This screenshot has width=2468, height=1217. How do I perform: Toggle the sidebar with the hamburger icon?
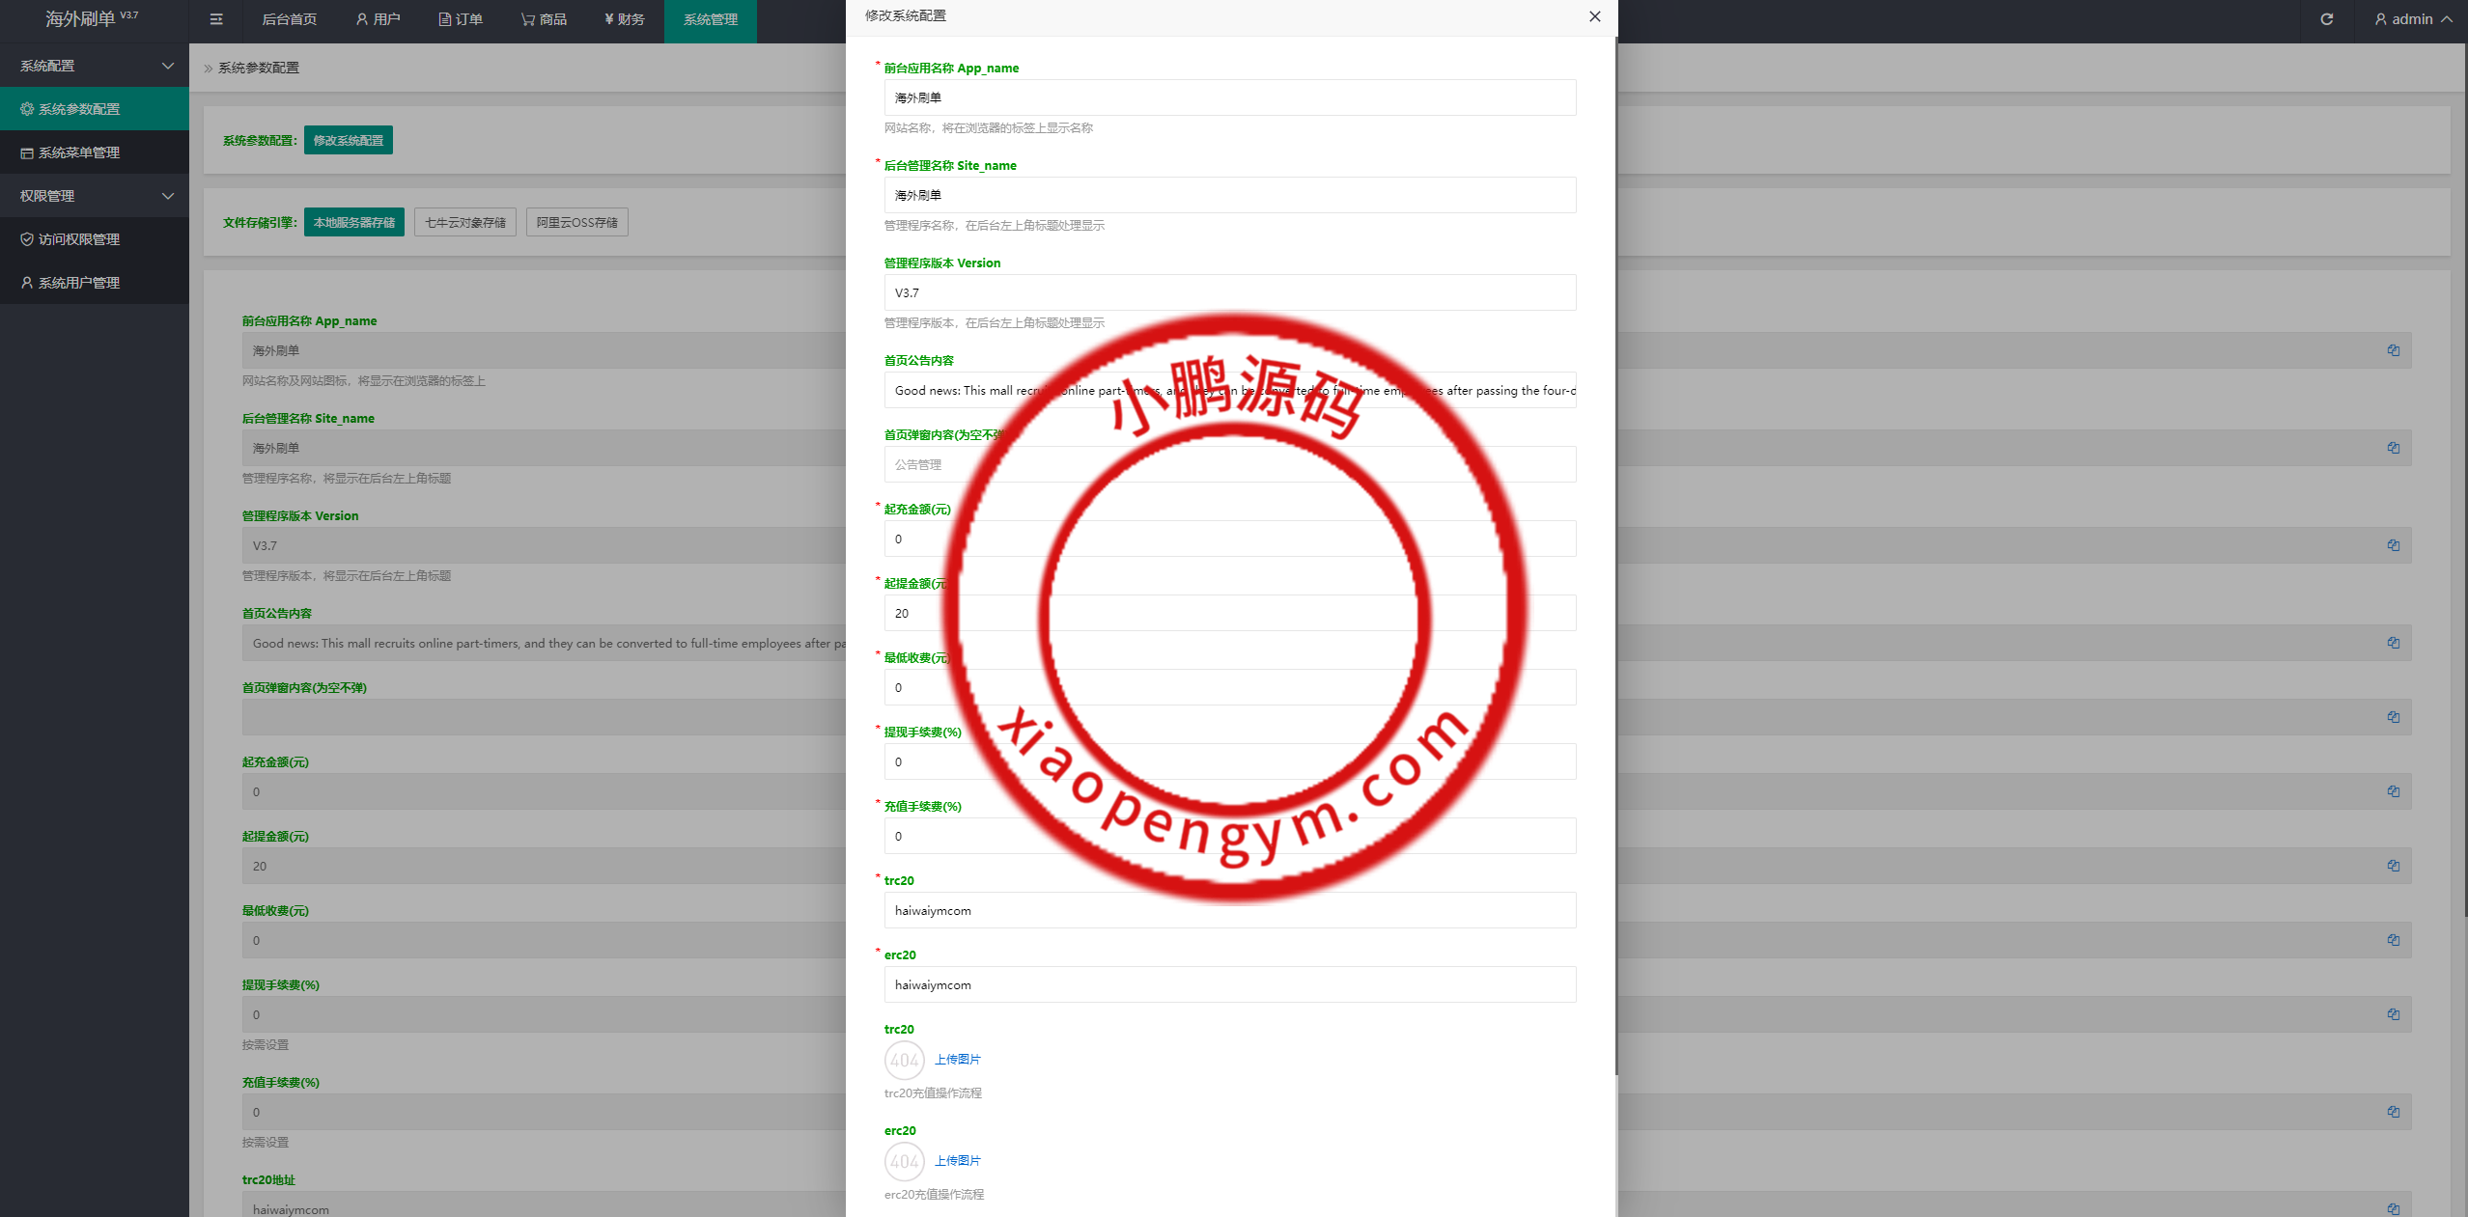[x=216, y=19]
